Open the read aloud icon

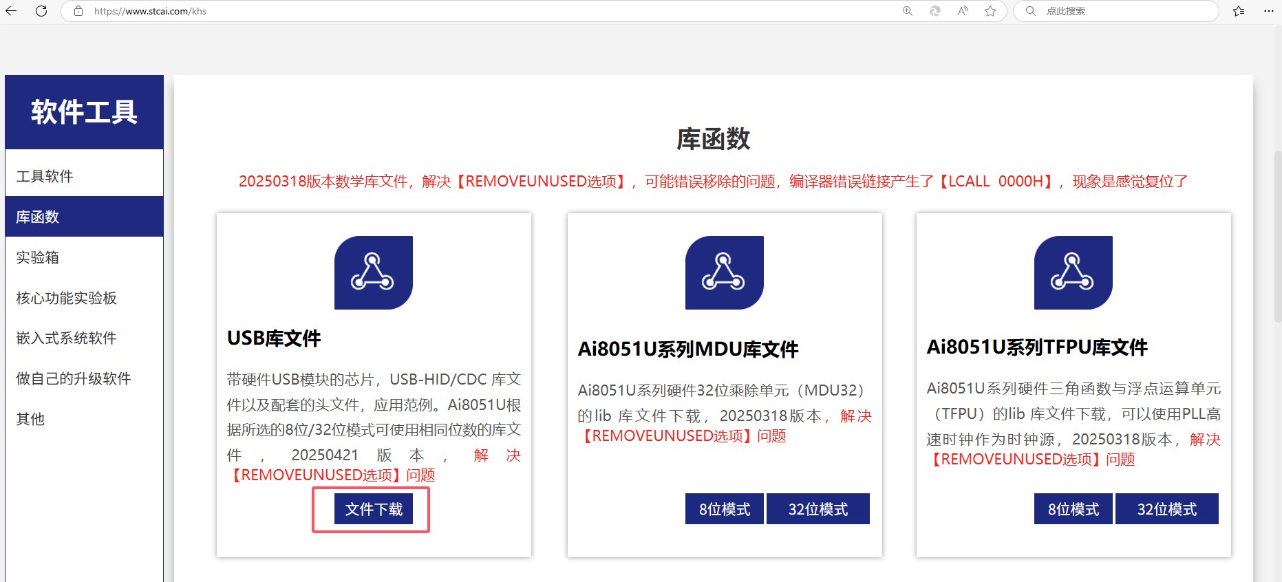tap(963, 11)
